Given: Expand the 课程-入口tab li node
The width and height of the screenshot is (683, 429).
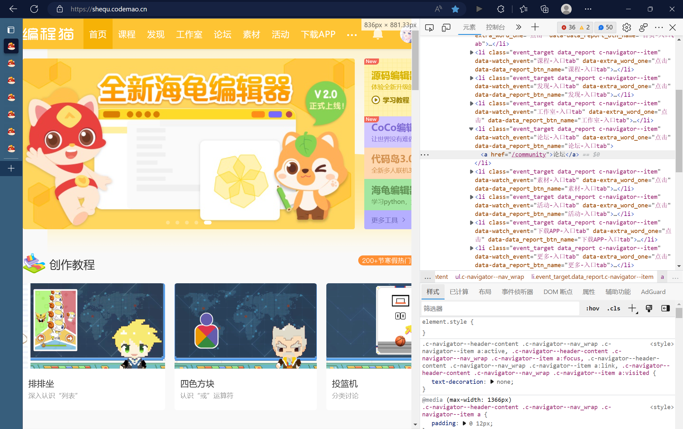Looking at the screenshot, I should [x=471, y=52].
